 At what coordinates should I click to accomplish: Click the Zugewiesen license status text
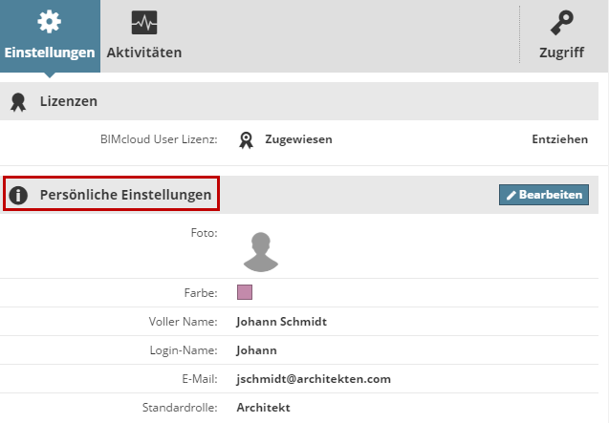tap(297, 139)
